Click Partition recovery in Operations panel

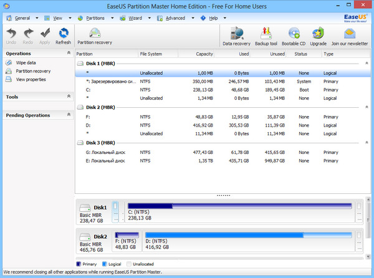(33, 71)
